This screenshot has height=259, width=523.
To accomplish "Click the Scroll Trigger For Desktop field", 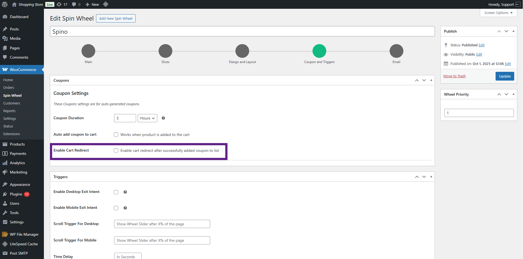I will (162, 224).
